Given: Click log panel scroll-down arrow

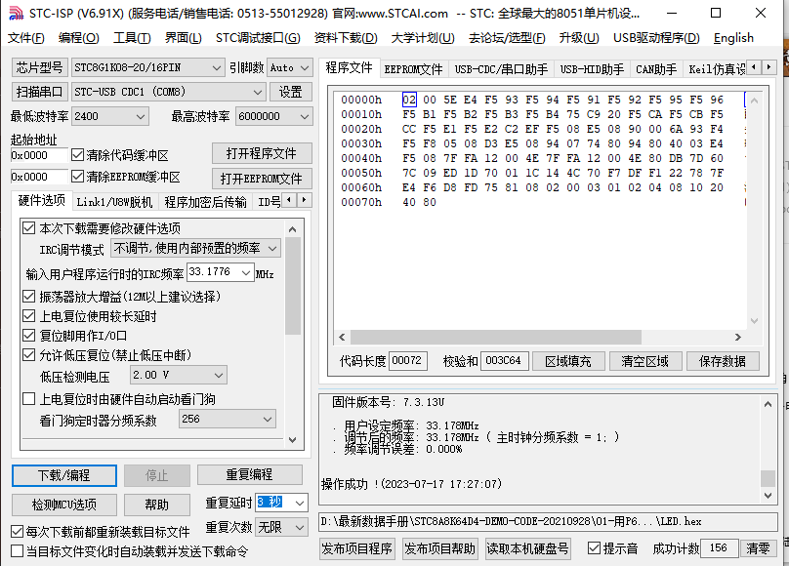Looking at the screenshot, I should pyautogui.click(x=768, y=496).
